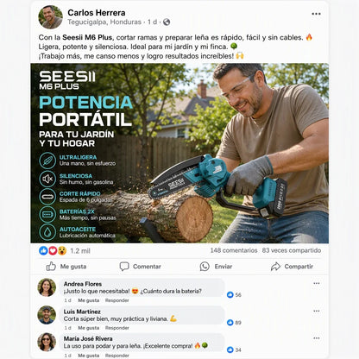
Task: Like Andrea Flores's comment via Me gusta
Action: 89,300
